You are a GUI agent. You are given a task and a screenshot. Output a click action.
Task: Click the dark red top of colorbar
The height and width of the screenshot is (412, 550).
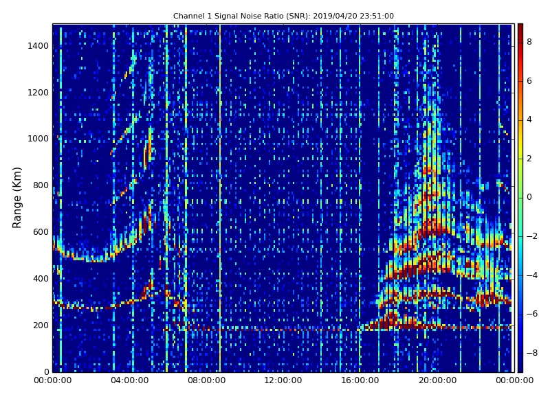coord(520,26)
